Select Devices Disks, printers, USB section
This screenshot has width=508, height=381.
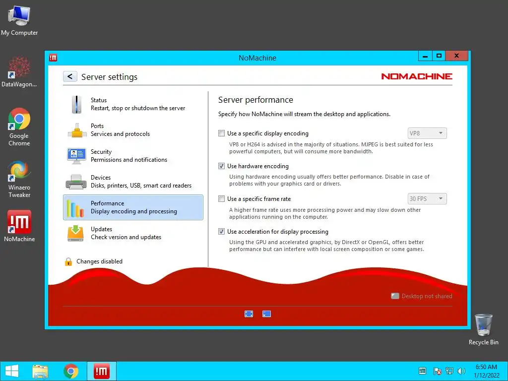pyautogui.click(x=133, y=182)
